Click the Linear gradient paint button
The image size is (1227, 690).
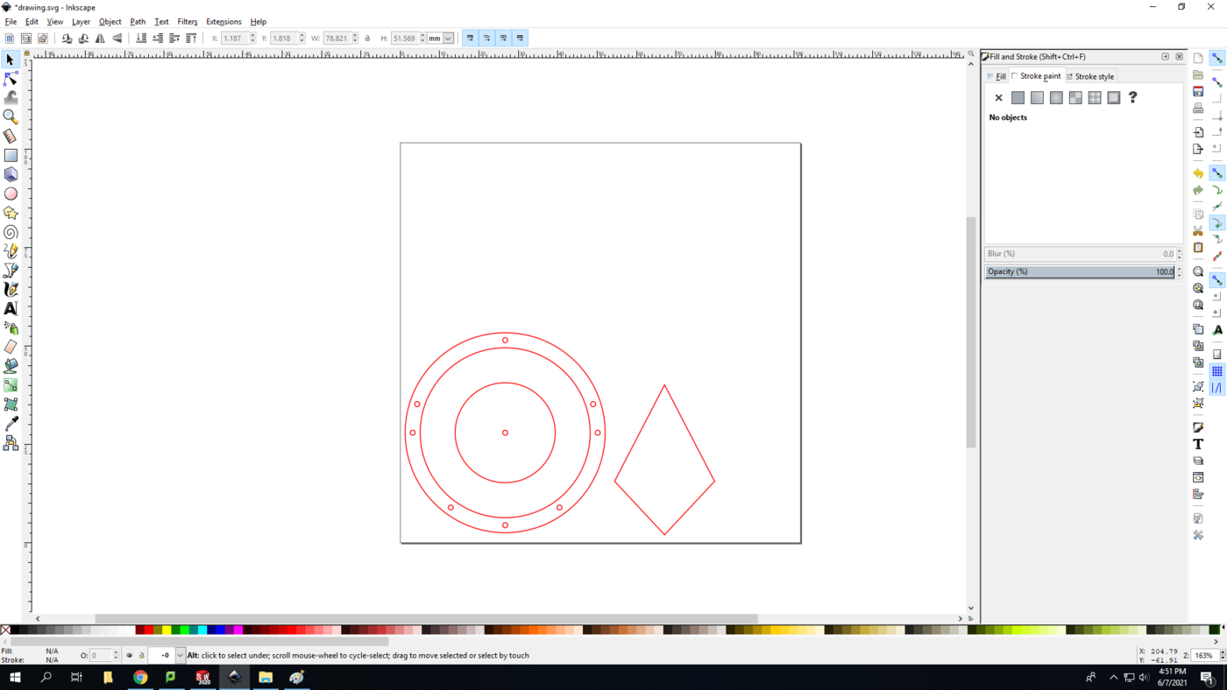point(1037,98)
